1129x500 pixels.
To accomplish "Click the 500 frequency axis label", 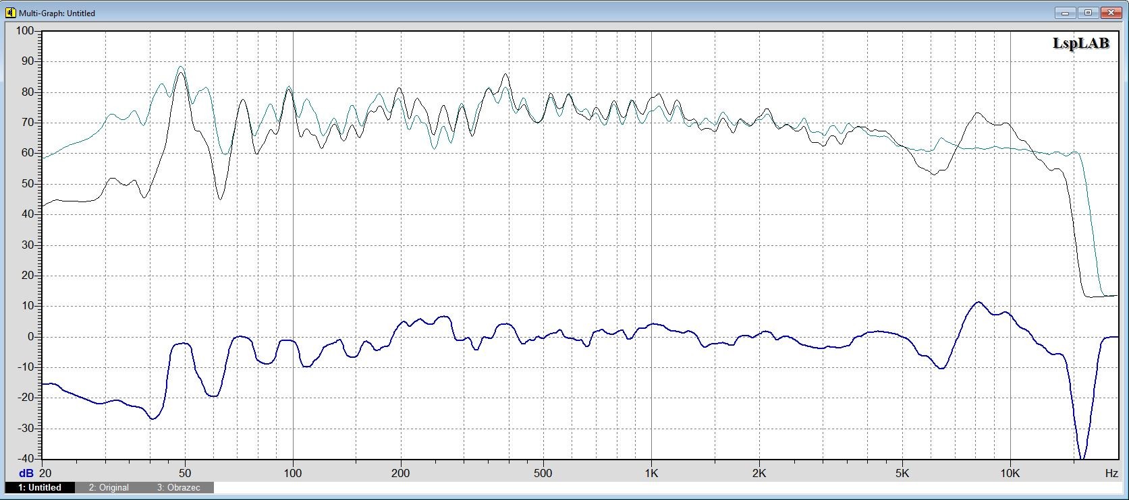I will pos(543,474).
